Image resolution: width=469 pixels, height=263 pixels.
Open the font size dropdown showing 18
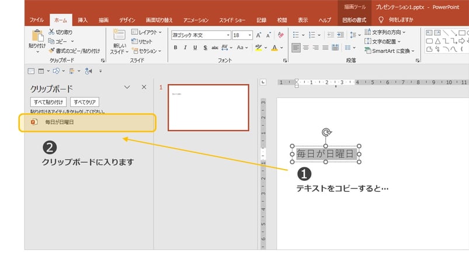coord(249,35)
